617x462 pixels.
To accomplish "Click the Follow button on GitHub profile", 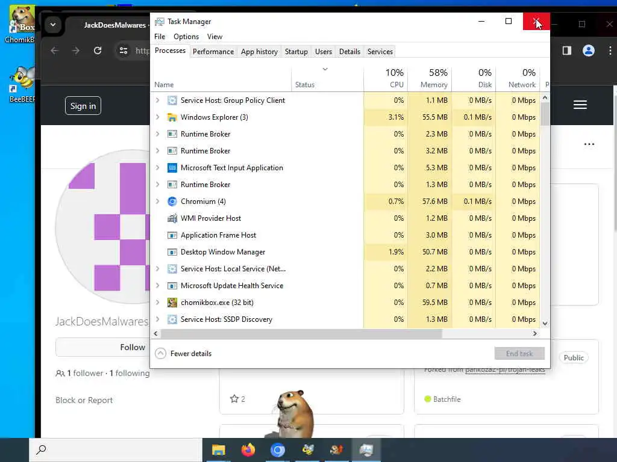I will pos(133,347).
